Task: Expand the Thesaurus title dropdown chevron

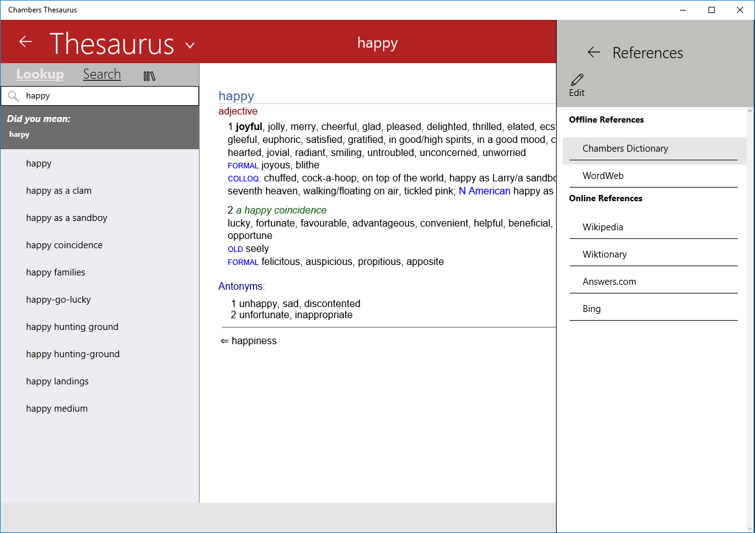Action: tap(190, 45)
